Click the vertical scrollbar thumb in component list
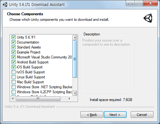Viewport: 160px width, 124px height. tap(75, 59)
